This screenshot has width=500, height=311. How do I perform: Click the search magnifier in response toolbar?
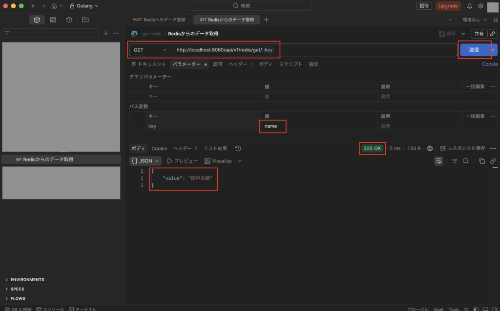pyautogui.click(x=465, y=161)
